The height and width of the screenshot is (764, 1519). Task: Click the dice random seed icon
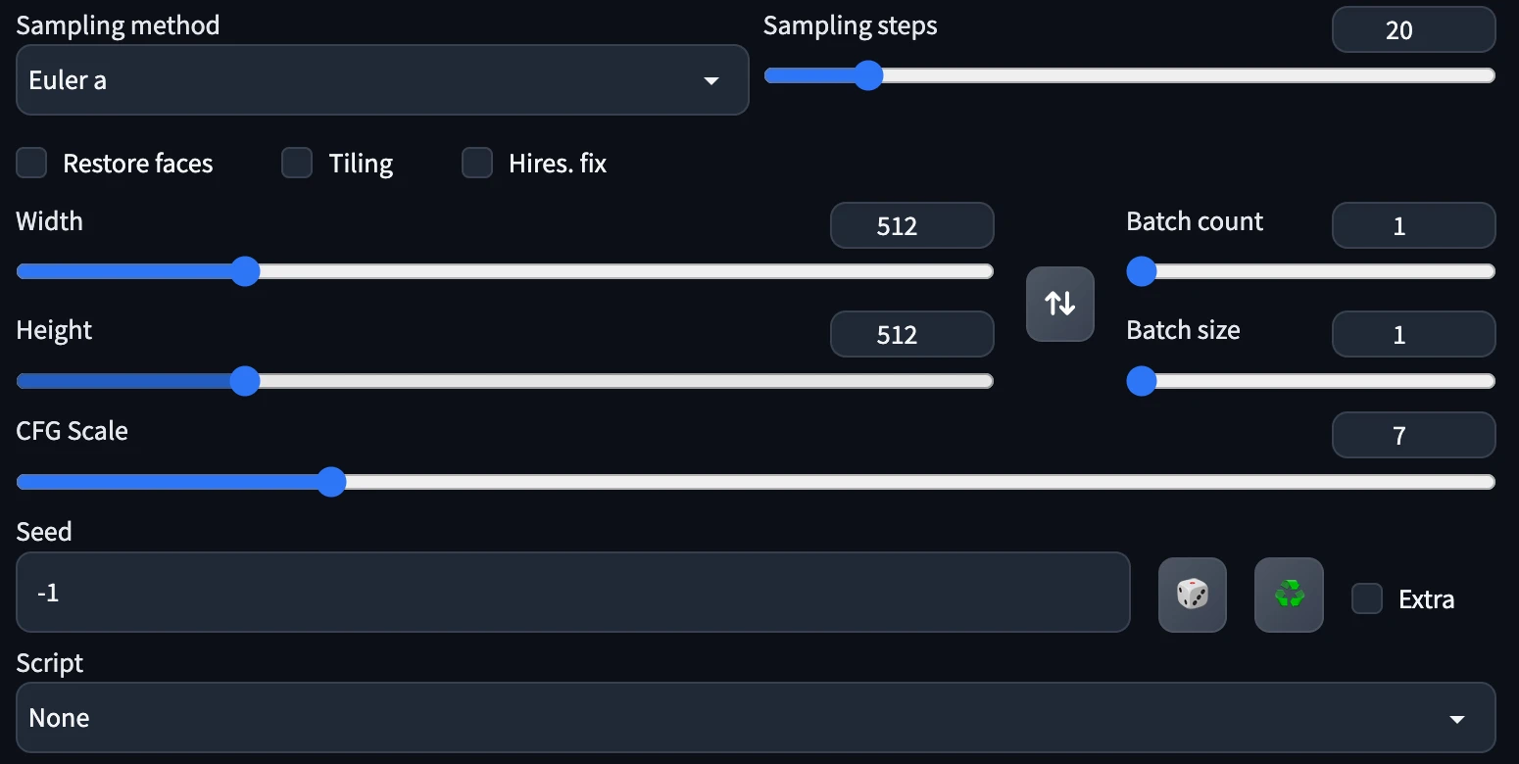pos(1192,595)
